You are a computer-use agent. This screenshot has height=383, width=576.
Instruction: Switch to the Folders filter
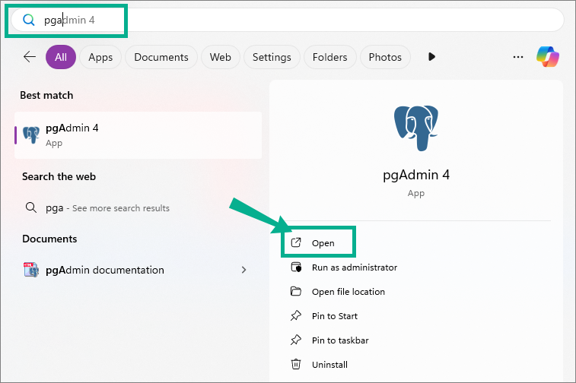tap(330, 57)
